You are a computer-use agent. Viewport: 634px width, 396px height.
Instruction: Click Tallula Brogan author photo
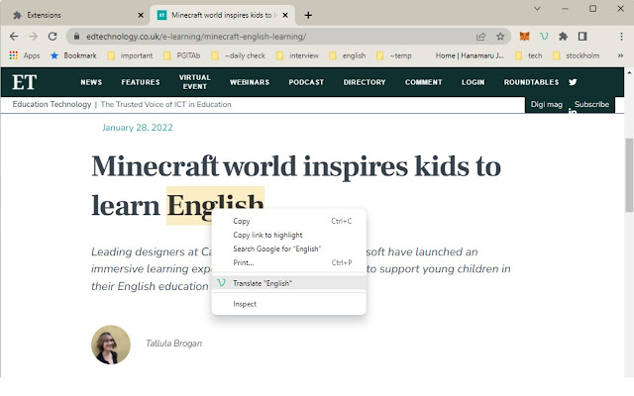[x=111, y=345]
